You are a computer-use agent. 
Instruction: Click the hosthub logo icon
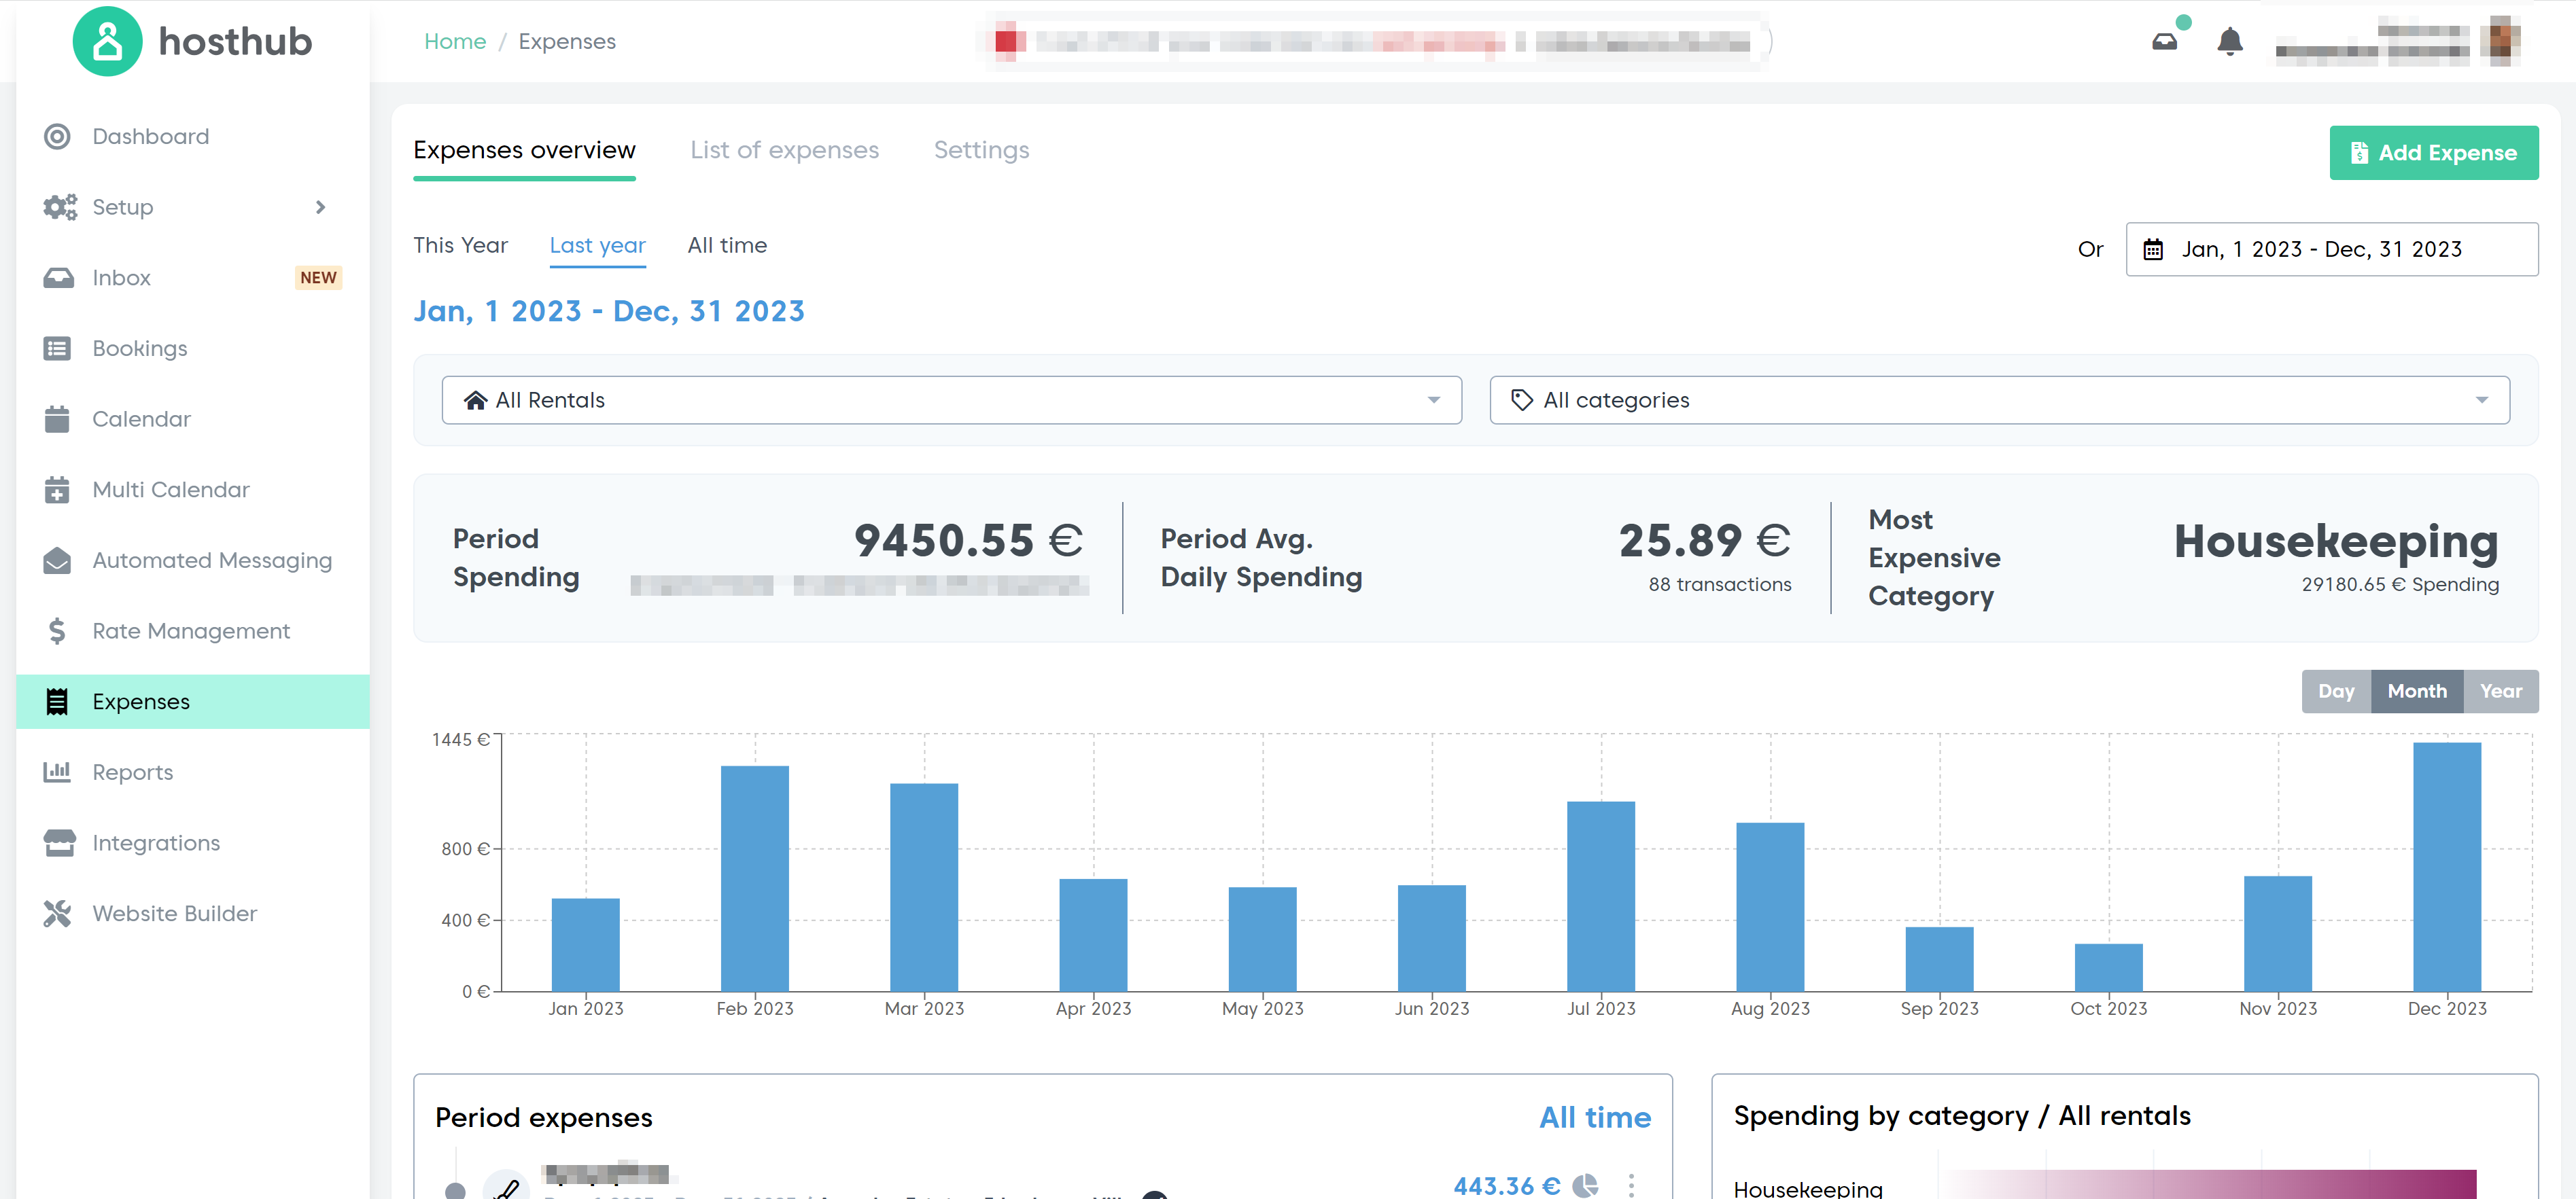point(107,42)
